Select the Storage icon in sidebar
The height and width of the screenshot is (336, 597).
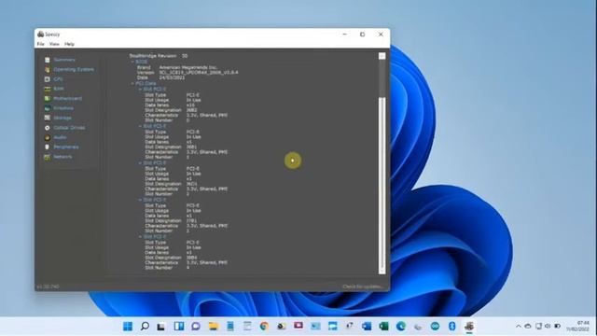48,119
